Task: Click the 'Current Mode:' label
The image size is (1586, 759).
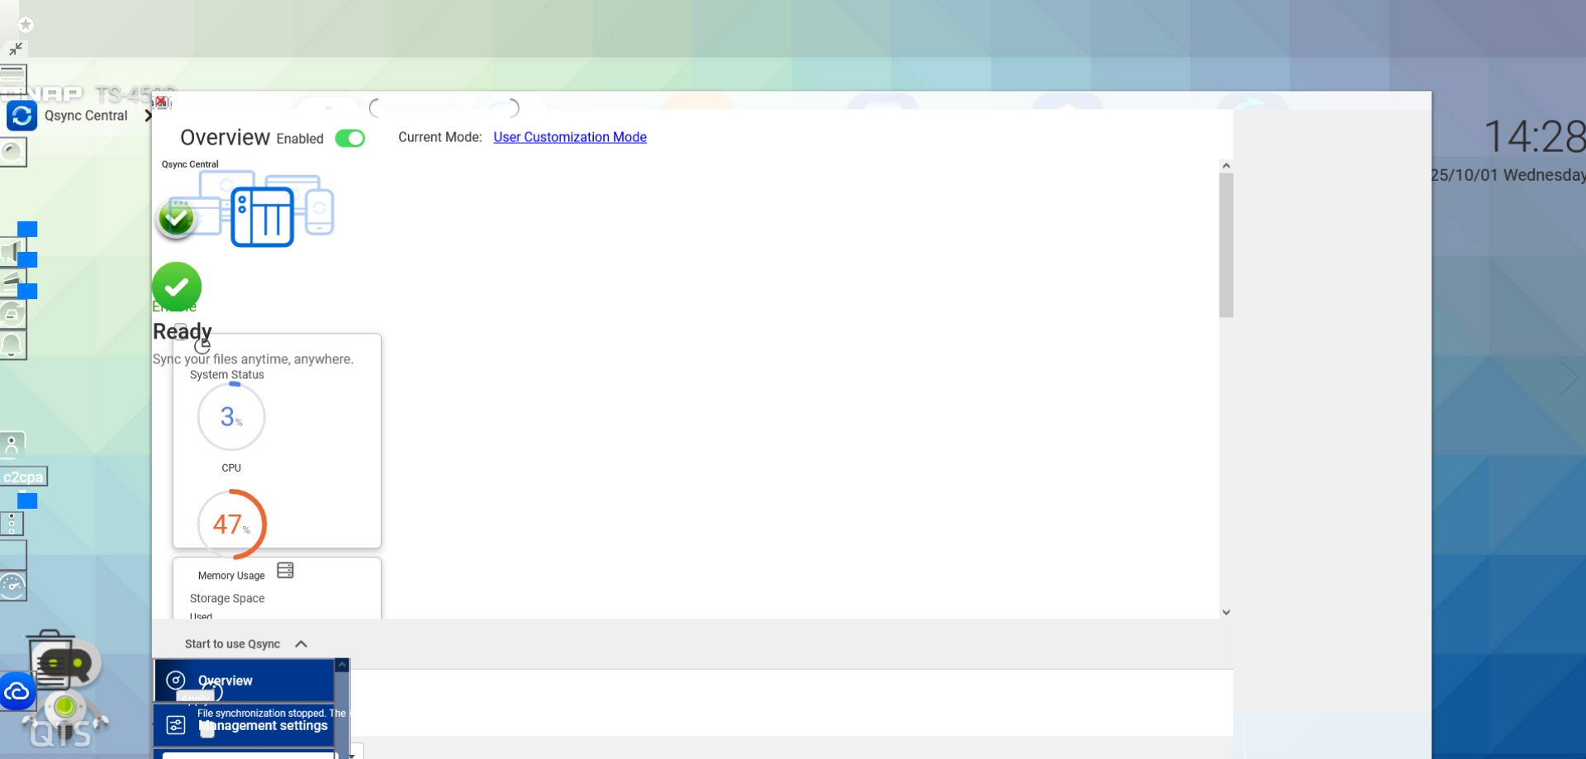Action: tap(440, 137)
